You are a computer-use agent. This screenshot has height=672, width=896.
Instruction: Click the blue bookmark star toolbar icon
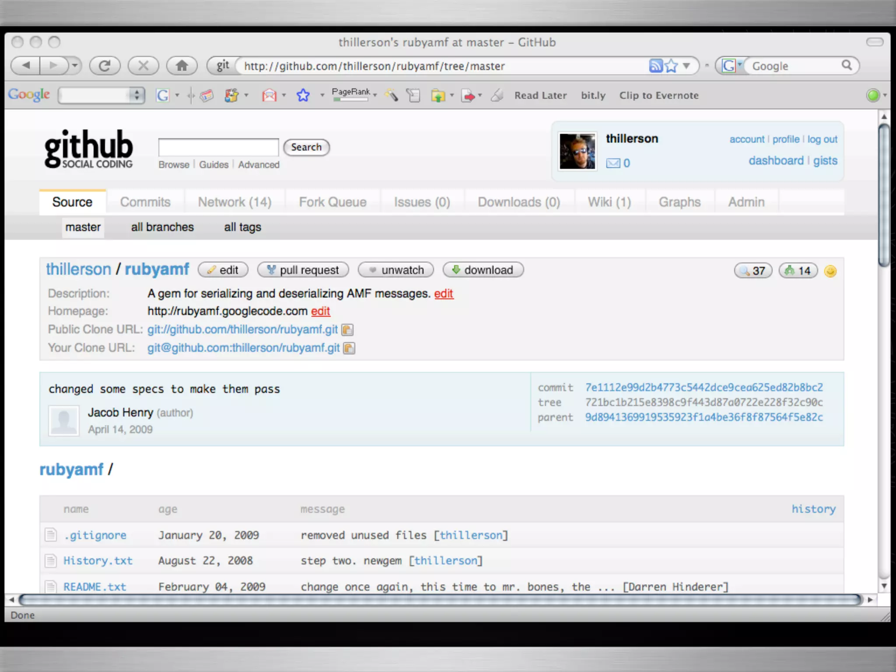[303, 95]
